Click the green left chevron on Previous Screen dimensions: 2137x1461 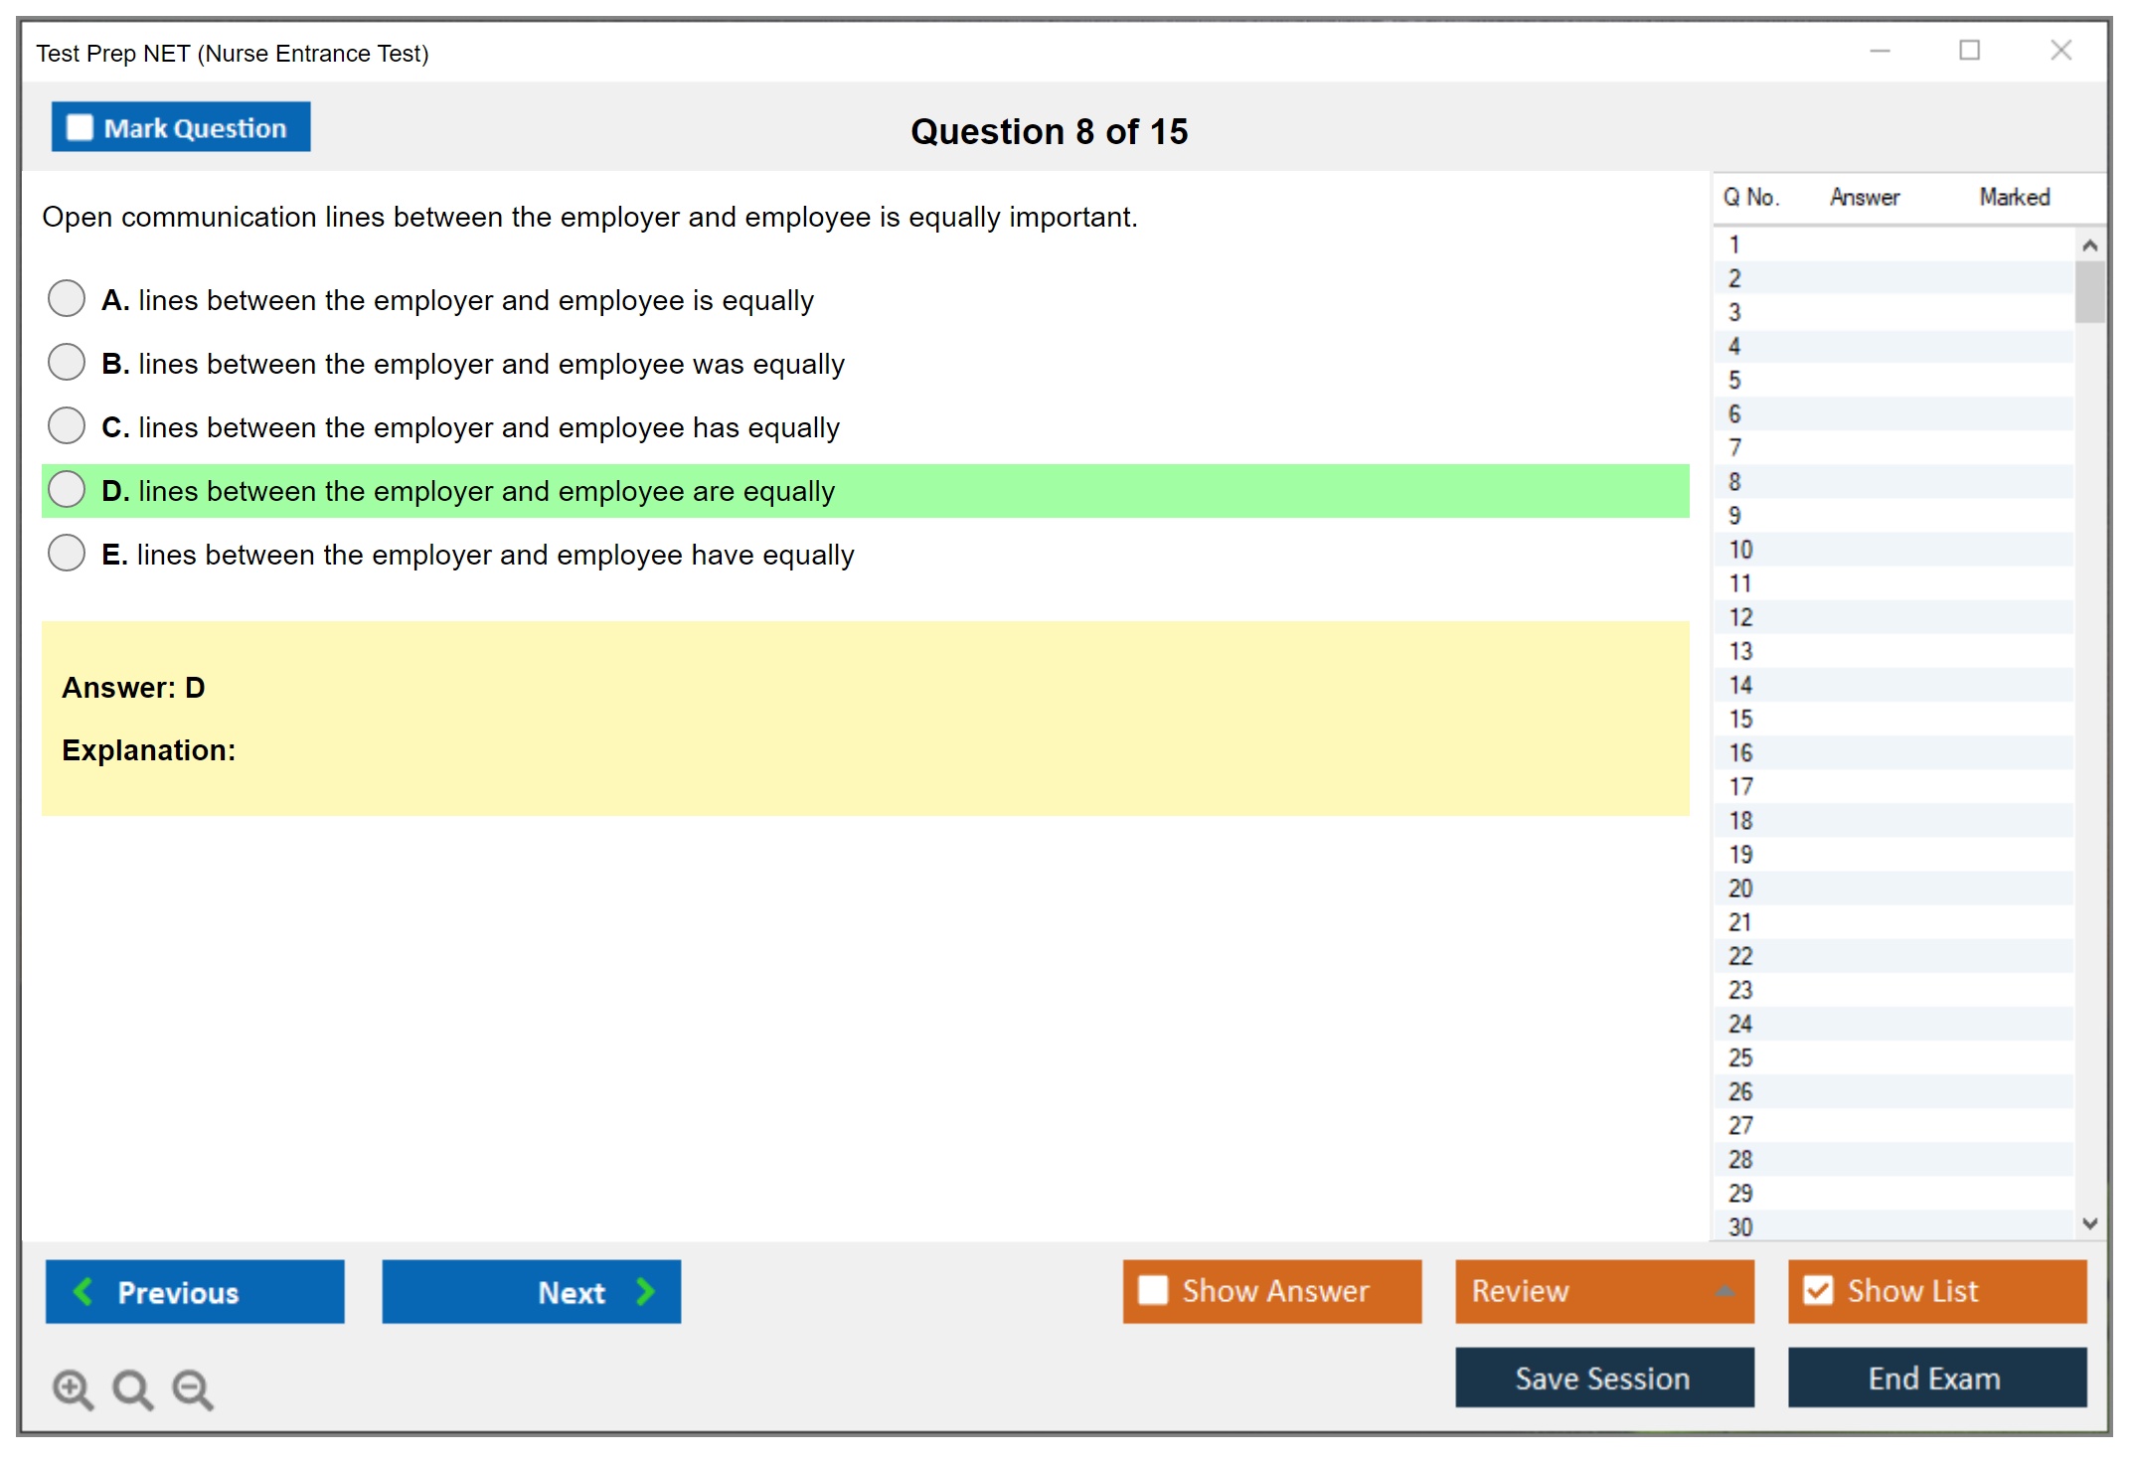[83, 1291]
